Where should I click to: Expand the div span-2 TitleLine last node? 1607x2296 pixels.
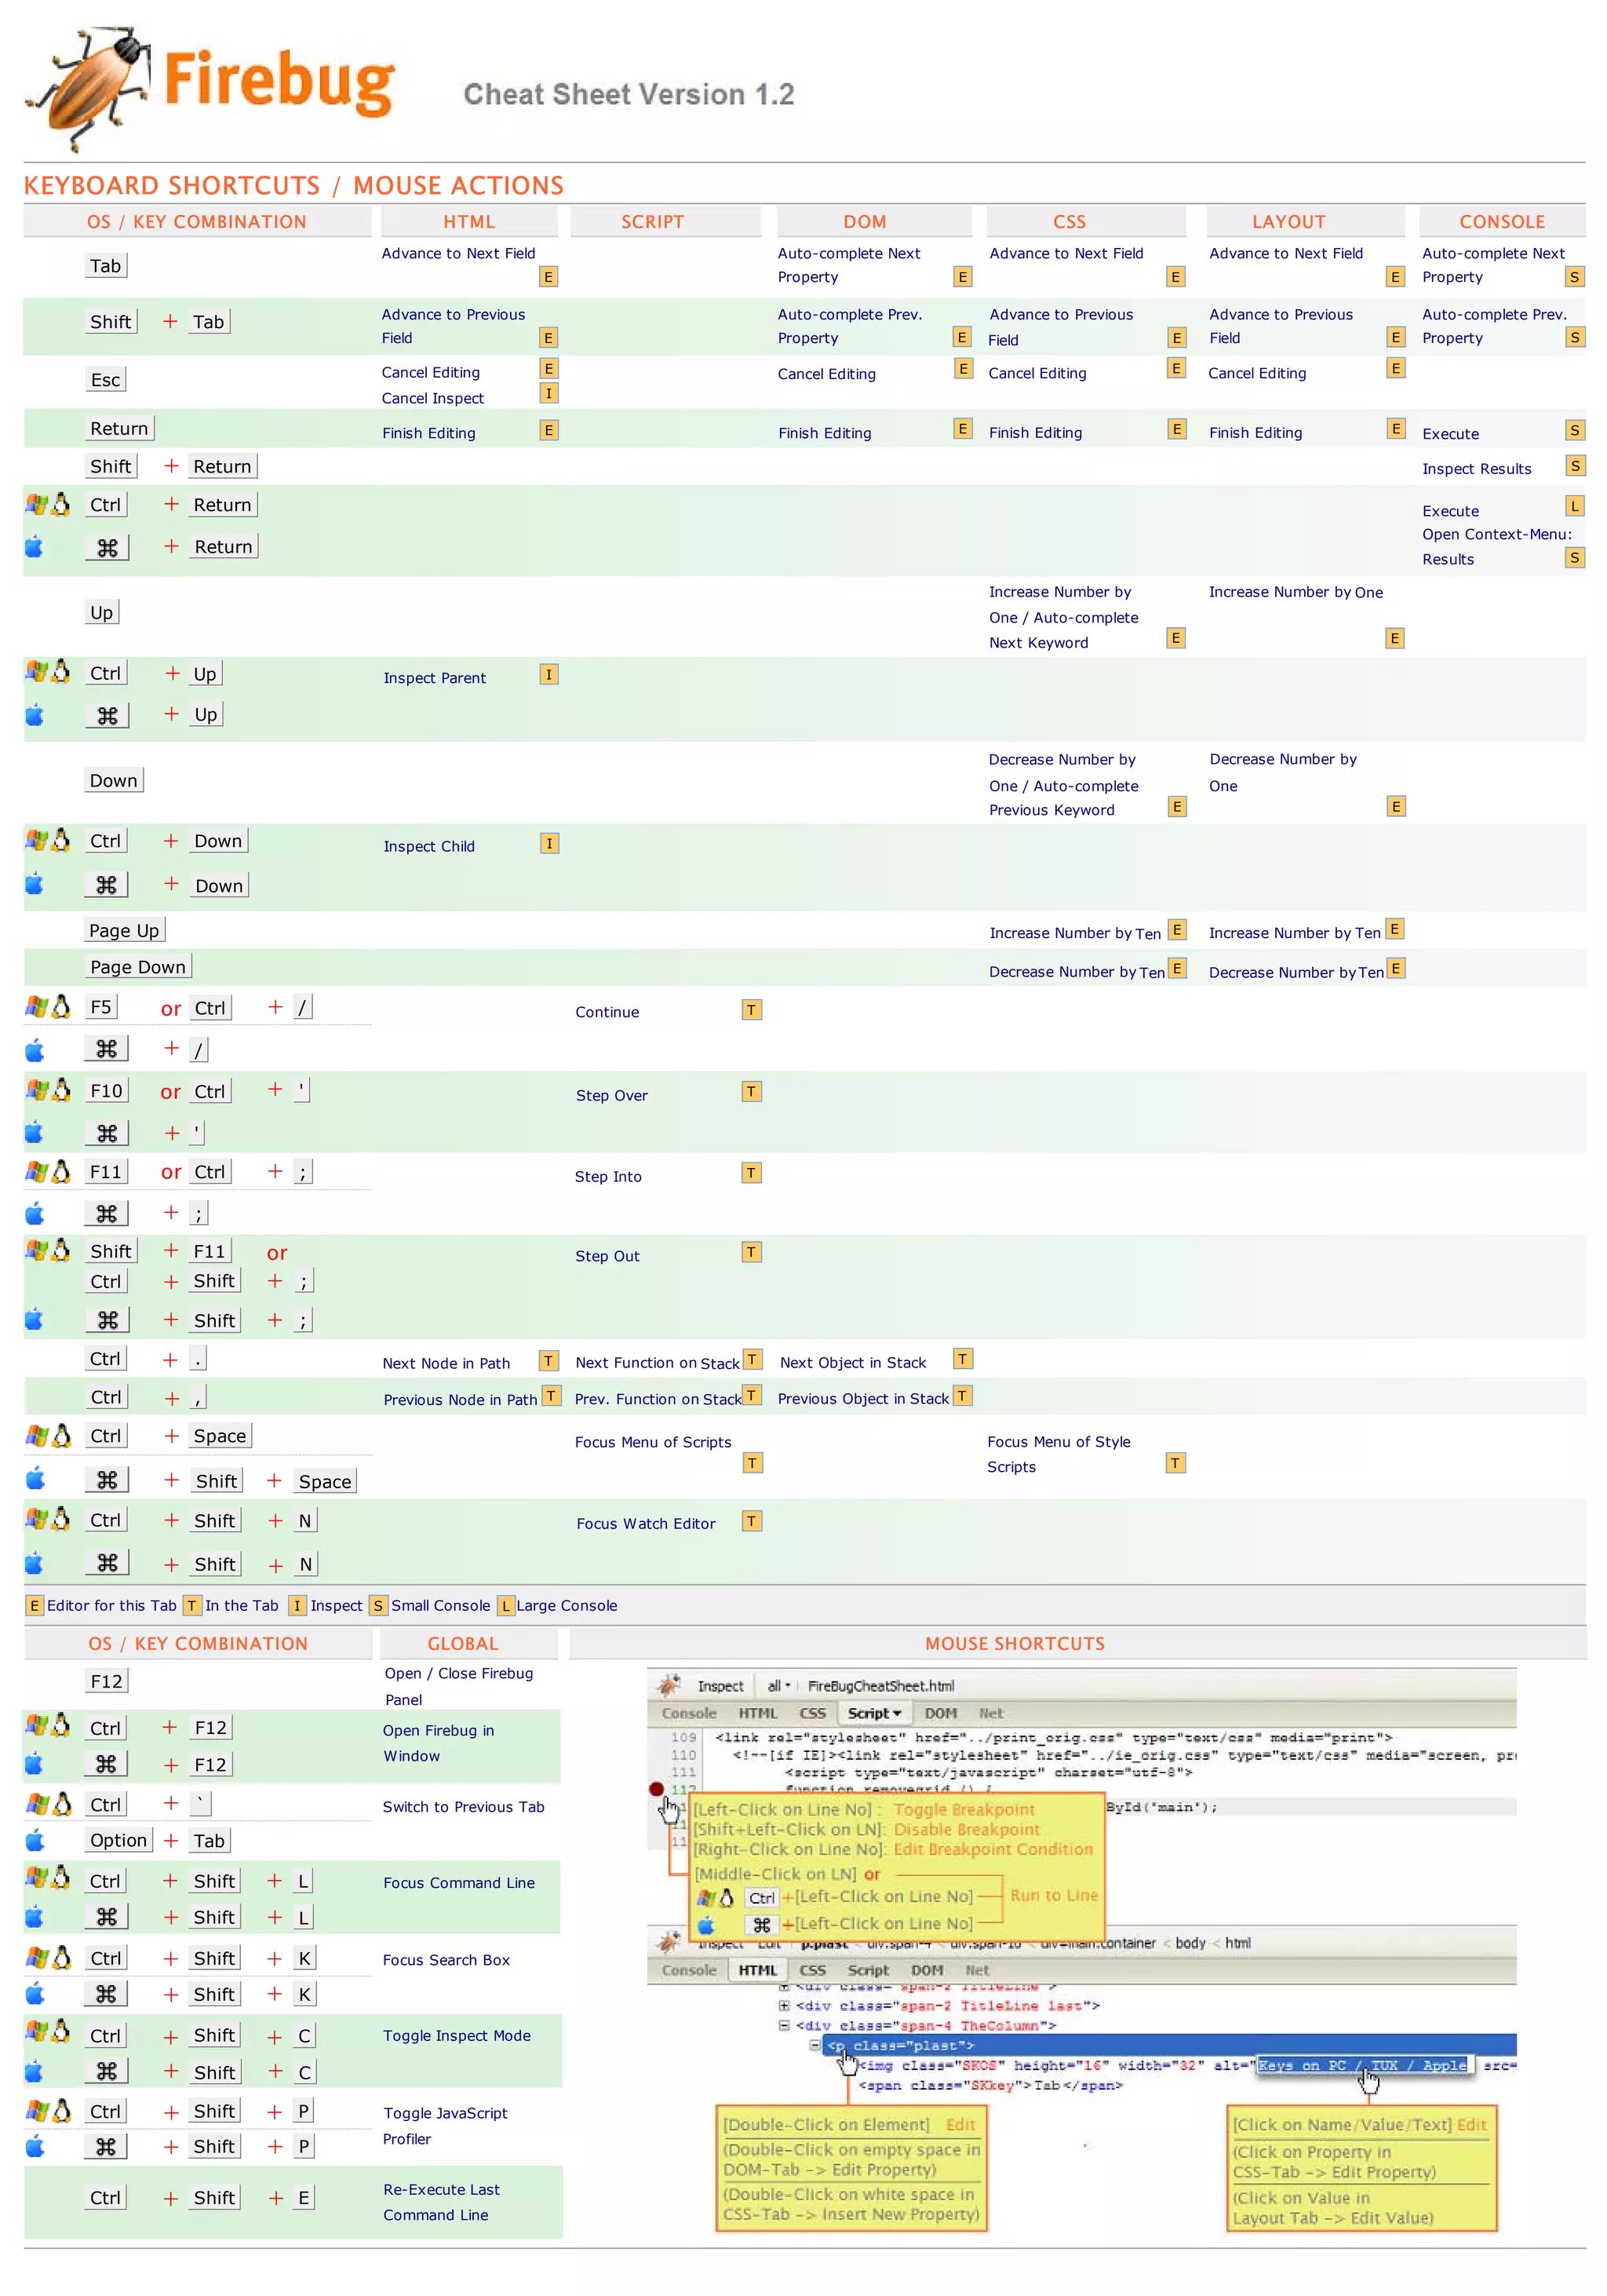coord(785,2006)
